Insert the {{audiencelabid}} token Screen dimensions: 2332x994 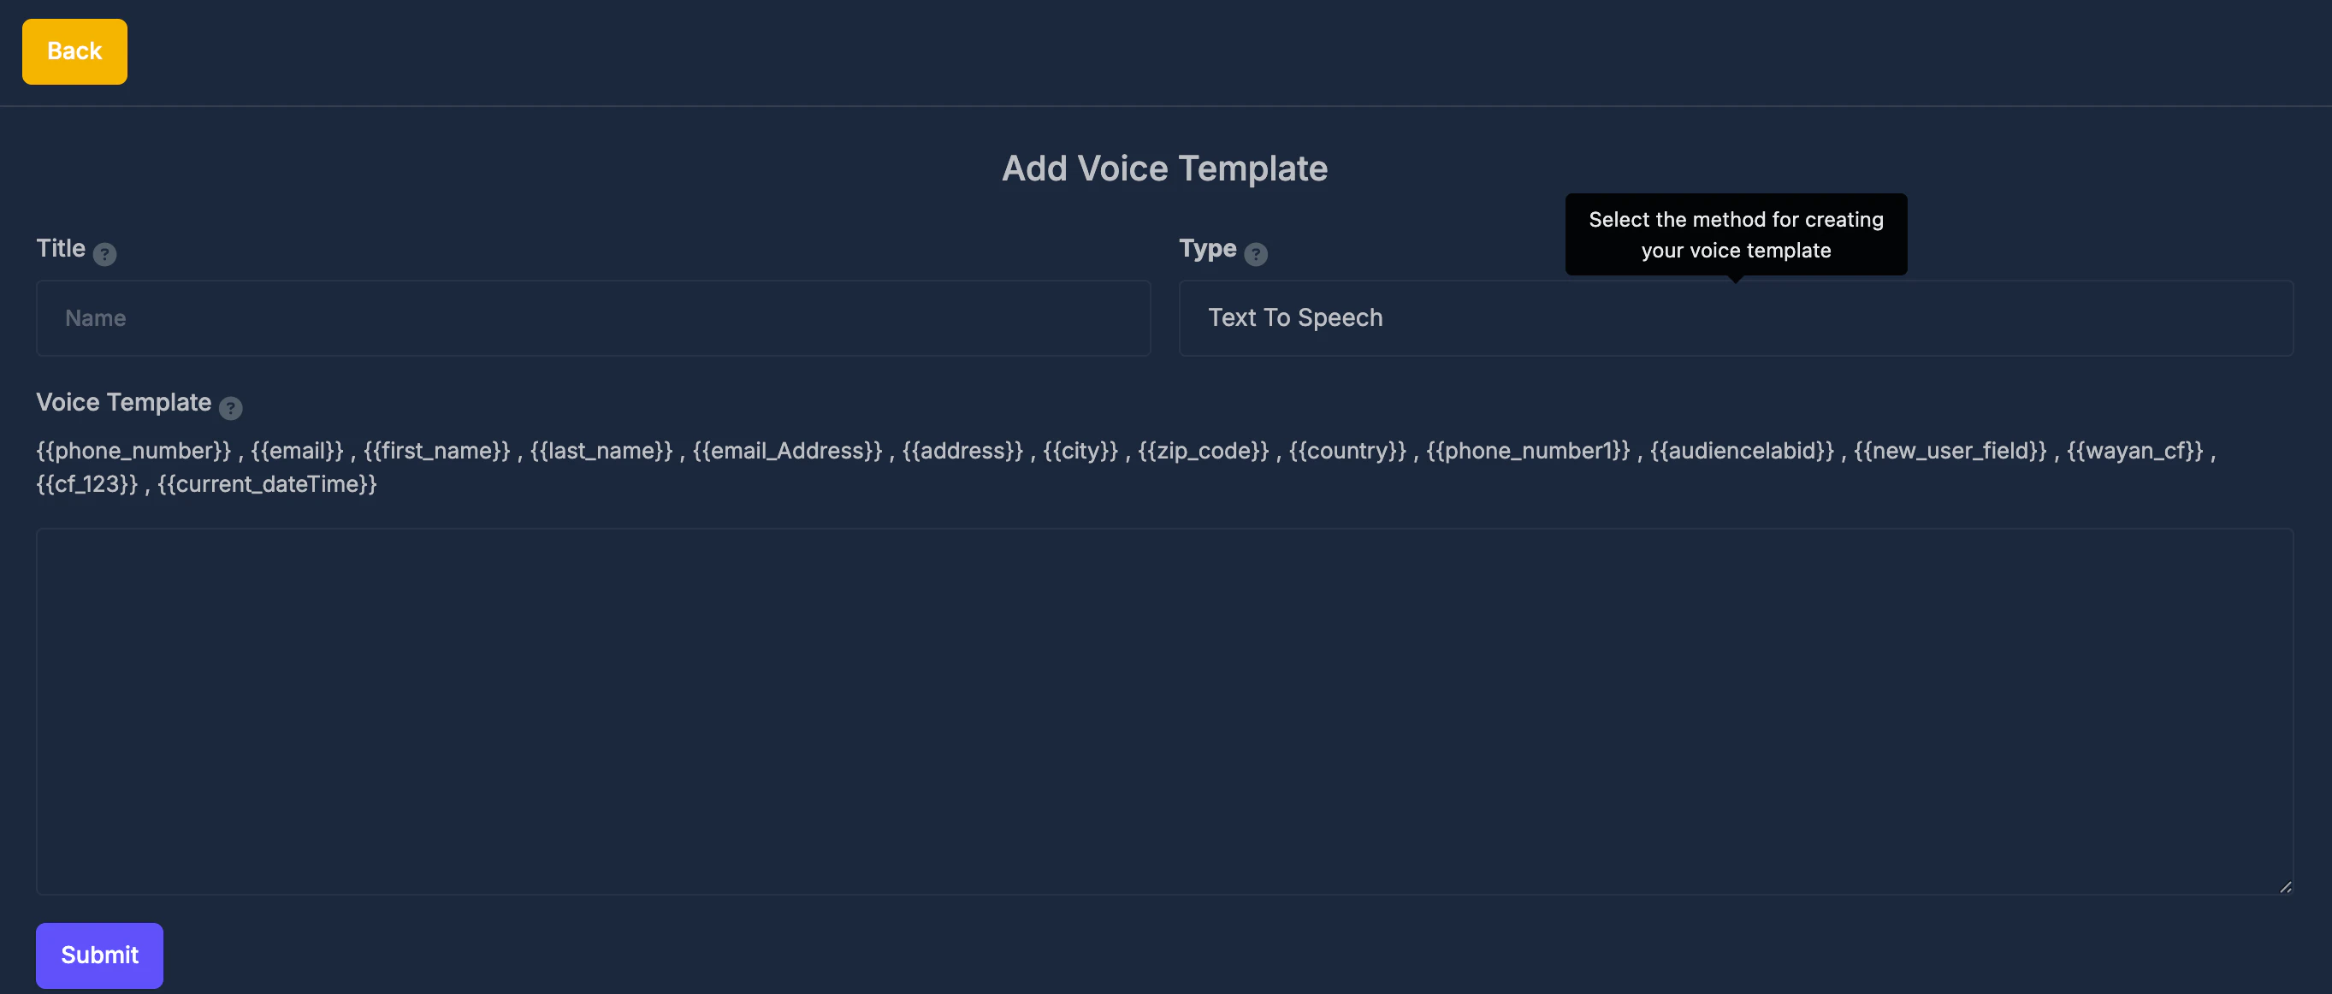[1742, 450]
